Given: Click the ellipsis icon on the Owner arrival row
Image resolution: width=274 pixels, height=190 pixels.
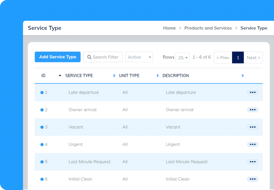Looking at the screenshot, I should tap(252, 110).
